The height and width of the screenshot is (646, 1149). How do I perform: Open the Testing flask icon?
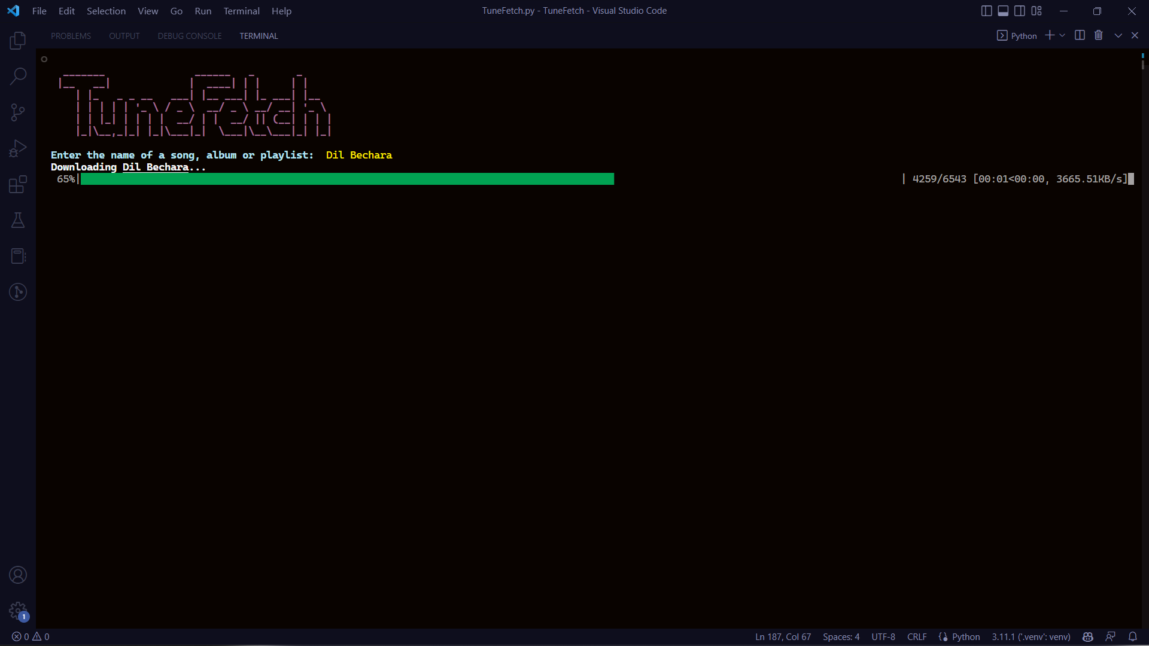[x=18, y=220]
